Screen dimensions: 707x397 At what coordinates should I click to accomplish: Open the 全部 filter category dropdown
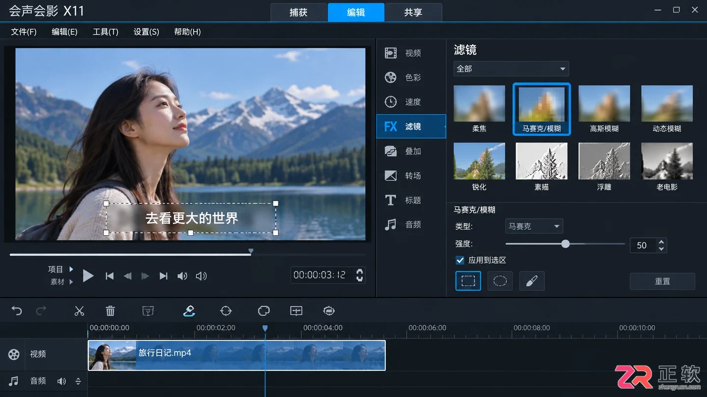pyautogui.click(x=511, y=69)
